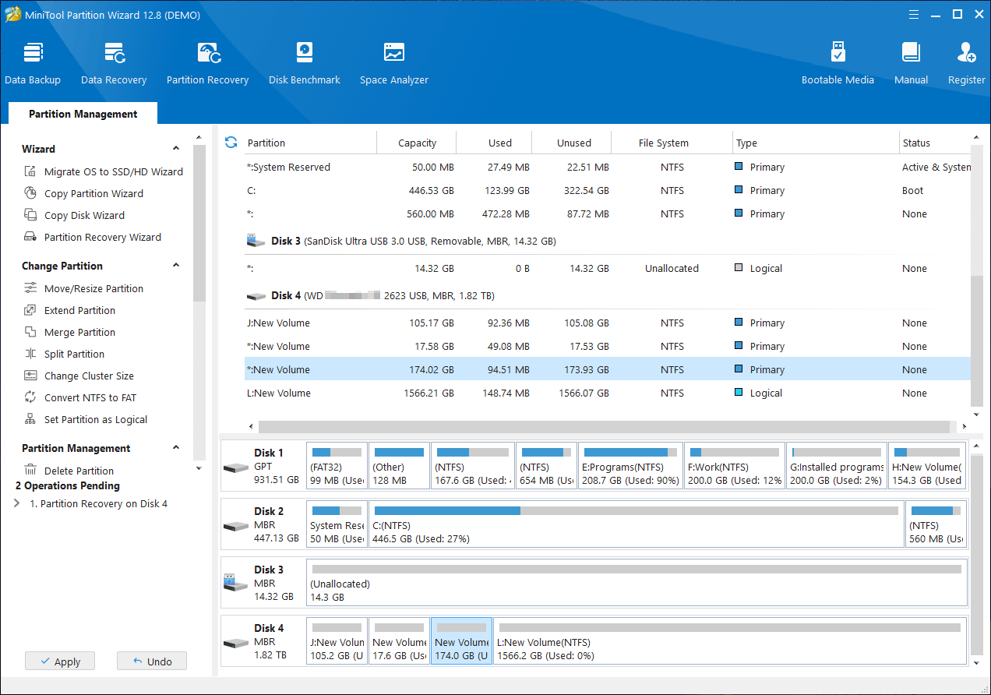Open Data Recovery tool
This screenshot has width=991, height=695.
[114, 64]
